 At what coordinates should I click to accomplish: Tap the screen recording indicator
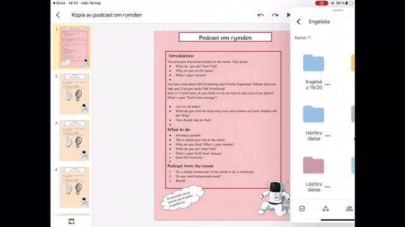pyautogui.click(x=321, y=3)
